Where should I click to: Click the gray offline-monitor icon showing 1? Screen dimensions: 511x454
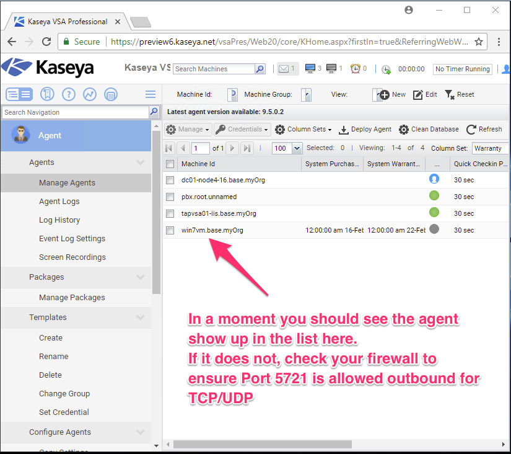[x=331, y=69]
